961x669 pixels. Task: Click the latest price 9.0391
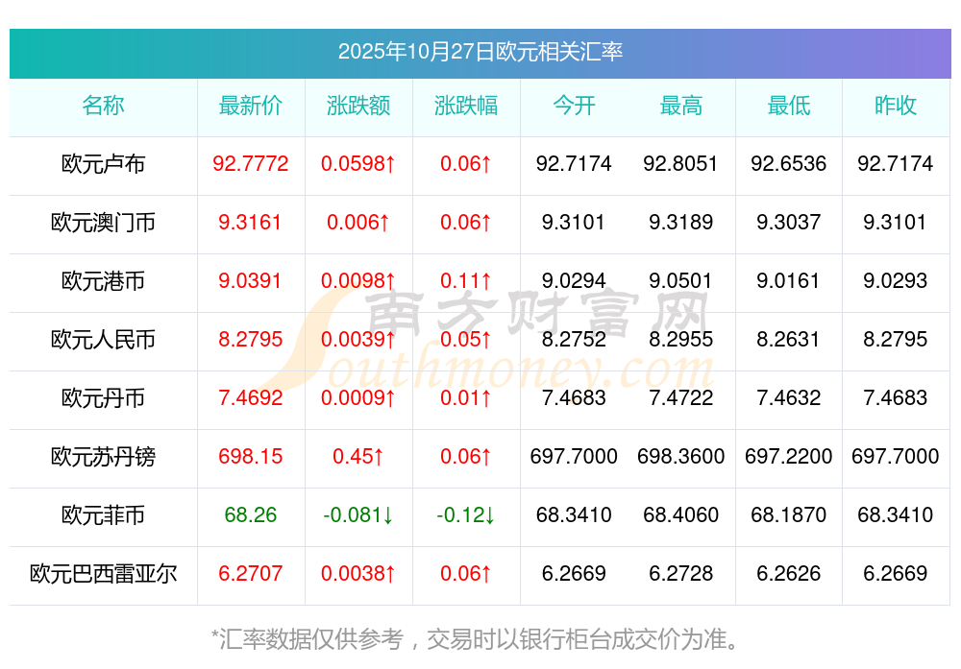251,281
